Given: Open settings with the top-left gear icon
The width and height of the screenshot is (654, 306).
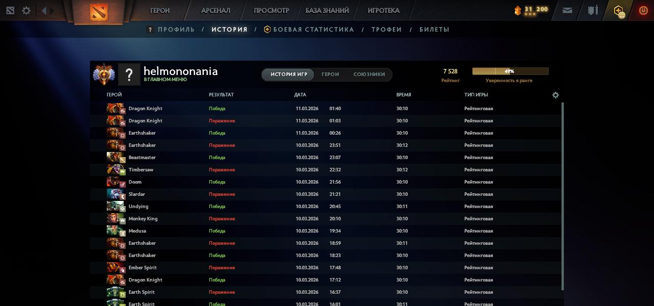Looking at the screenshot, I should (26, 11).
